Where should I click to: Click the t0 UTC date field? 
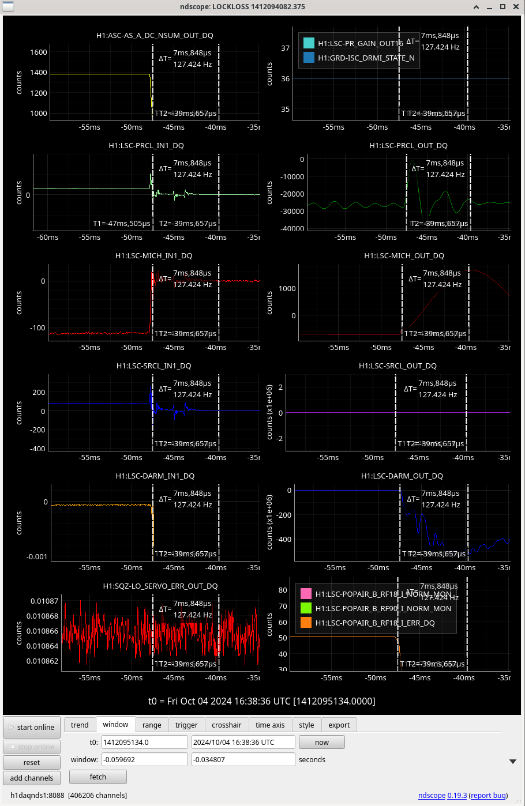click(x=243, y=742)
